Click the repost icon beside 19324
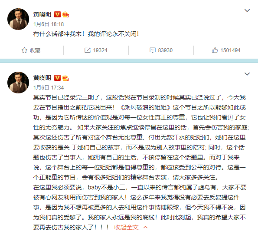 [x=88, y=50]
